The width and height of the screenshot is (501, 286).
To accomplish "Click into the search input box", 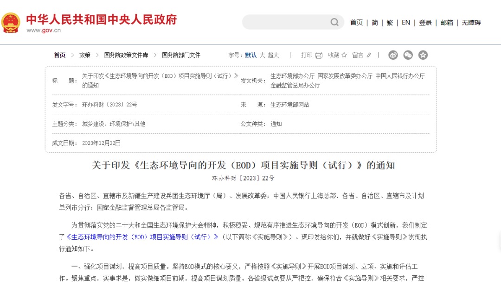I will point(285,22).
